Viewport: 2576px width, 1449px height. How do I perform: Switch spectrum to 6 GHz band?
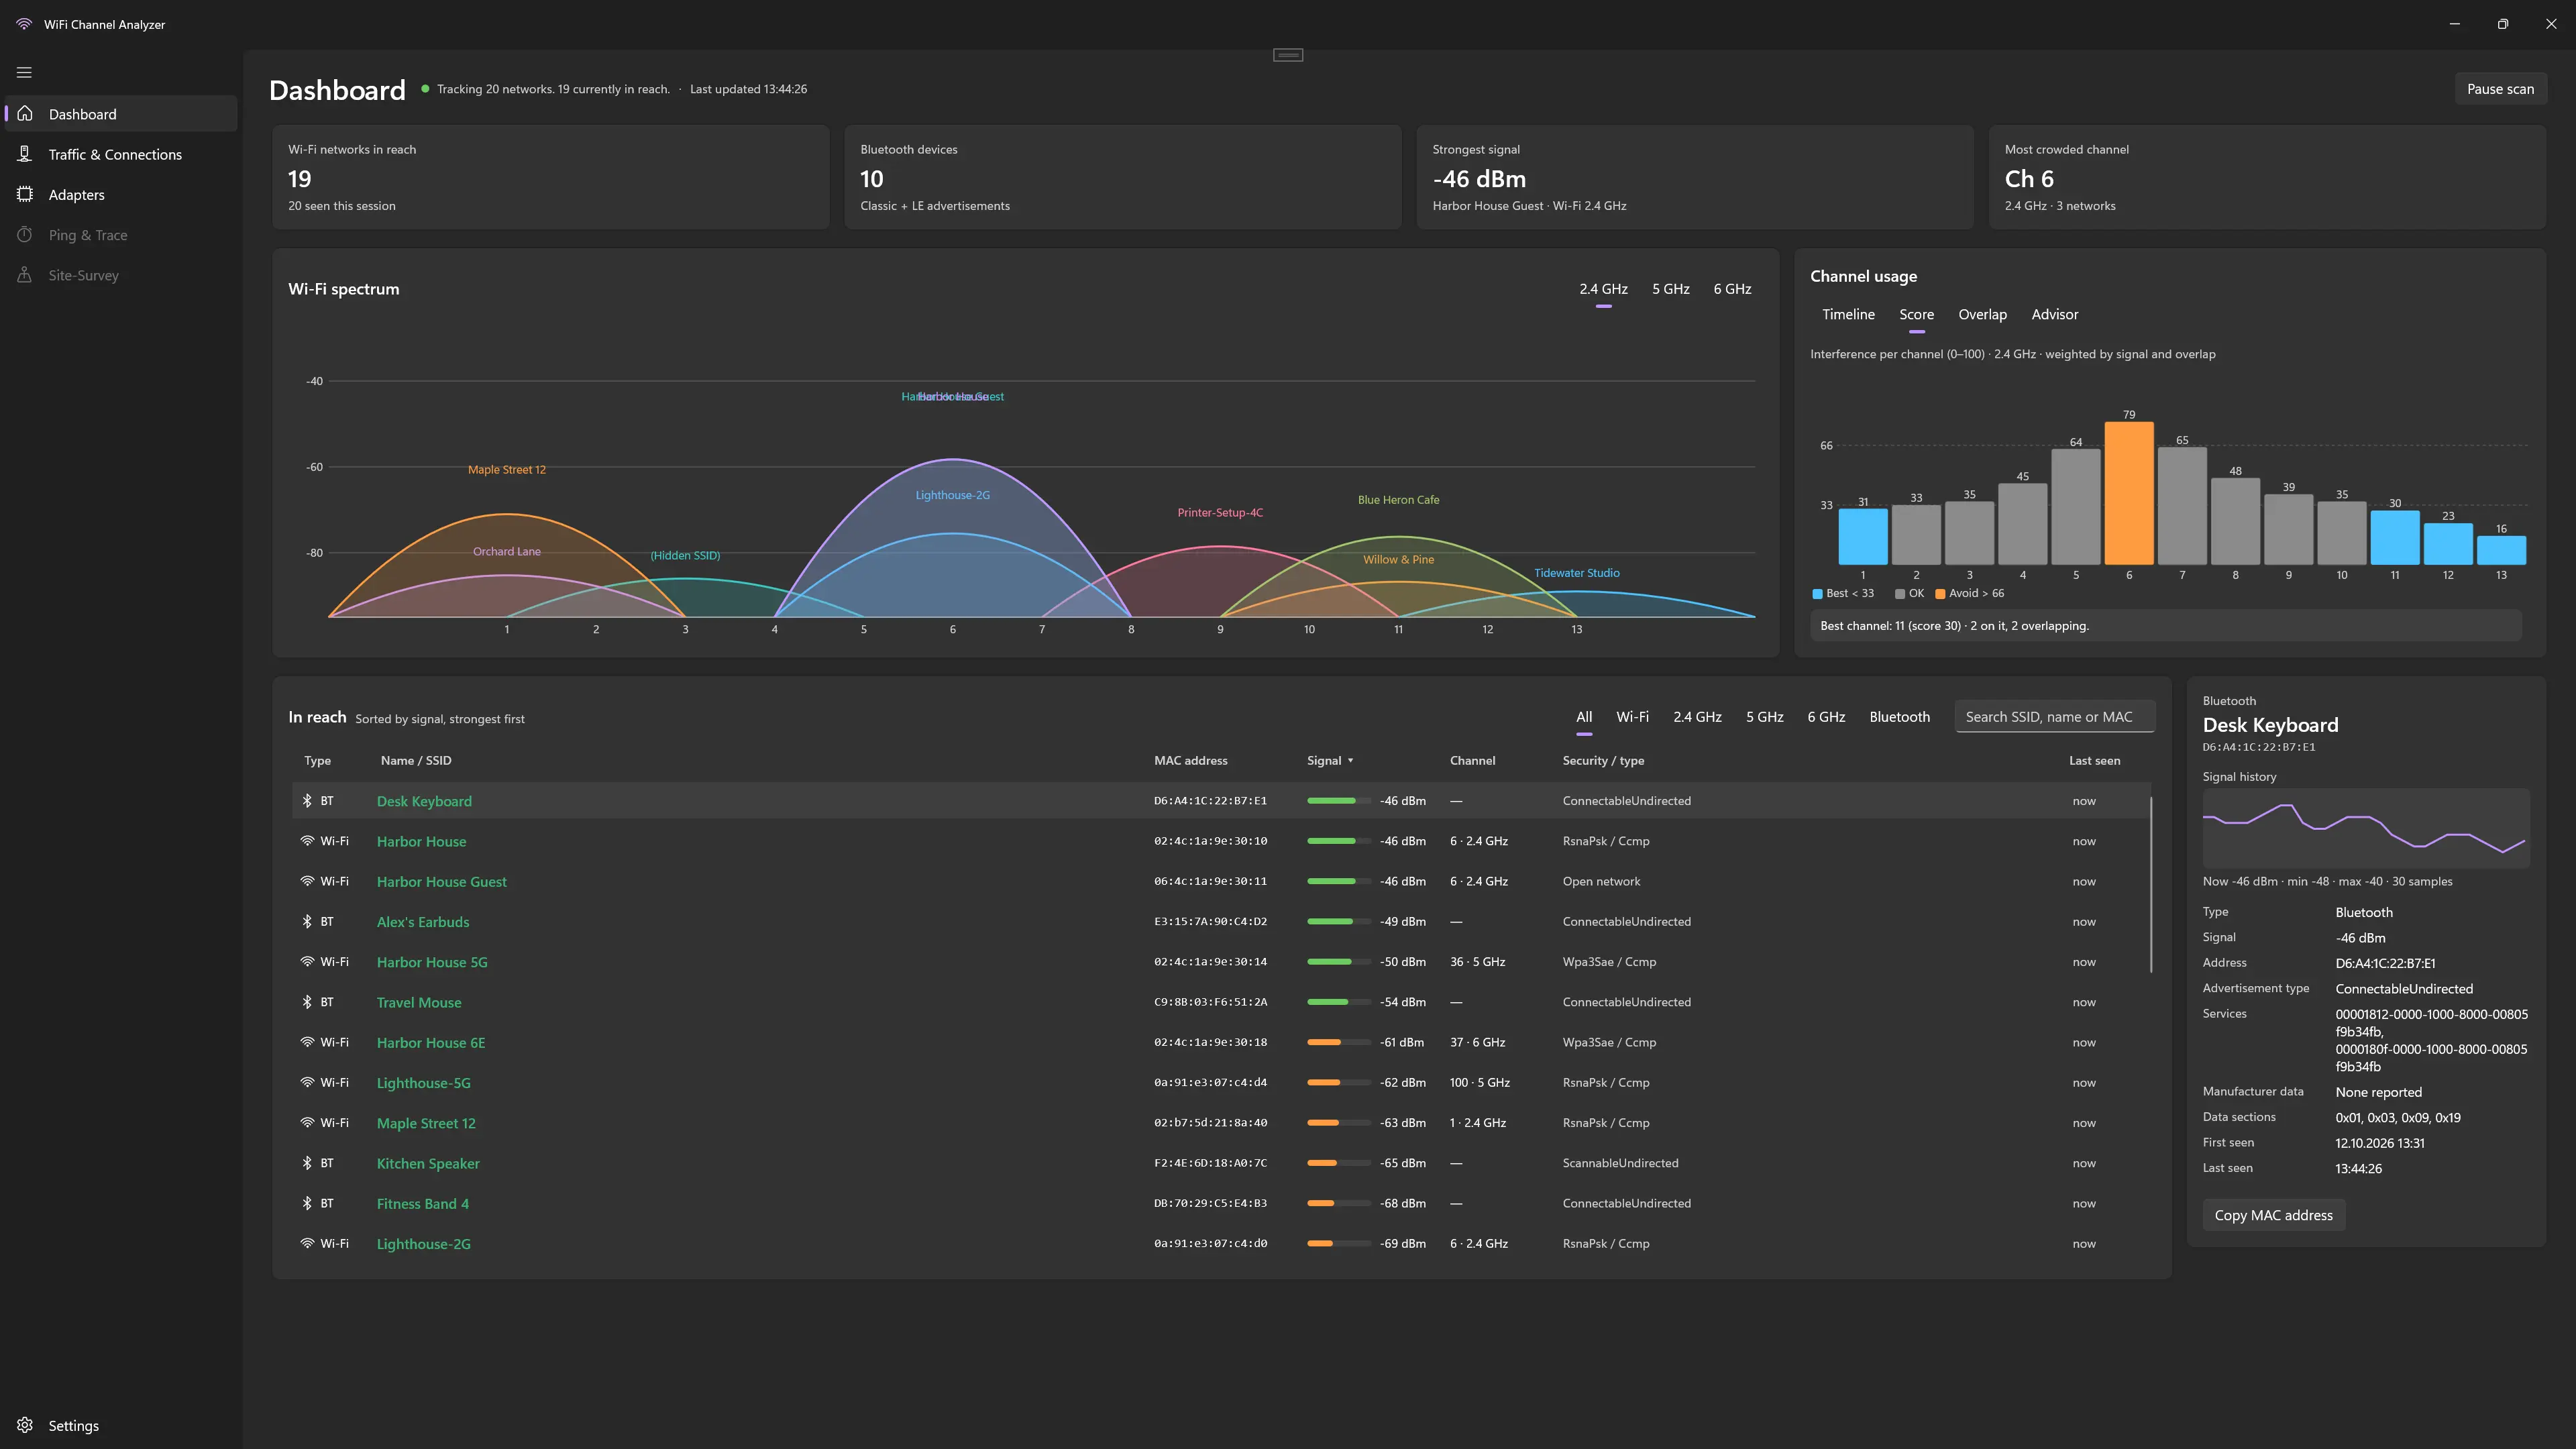pos(1732,289)
